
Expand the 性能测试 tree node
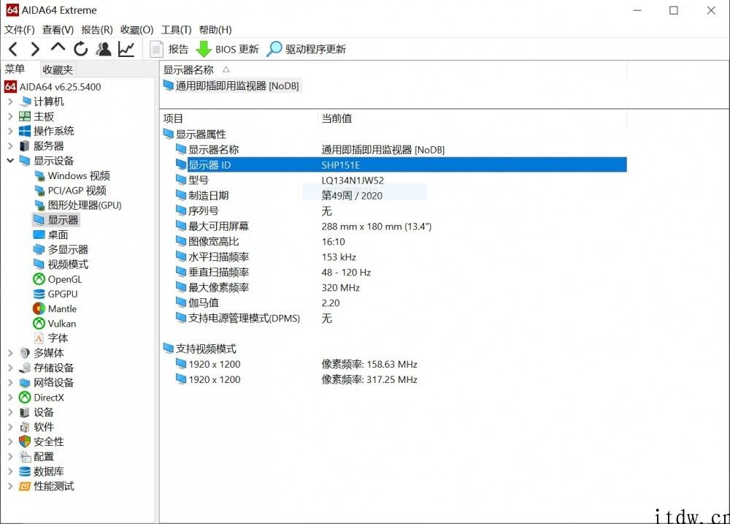[x=10, y=486]
